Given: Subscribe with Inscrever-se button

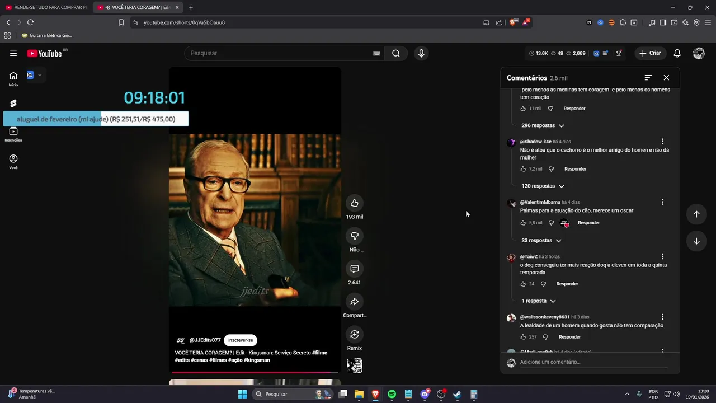Looking at the screenshot, I should tap(241, 340).
